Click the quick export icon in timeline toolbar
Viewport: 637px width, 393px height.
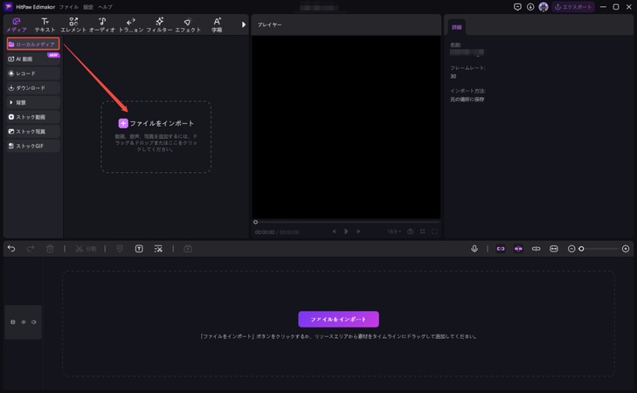[x=188, y=249]
